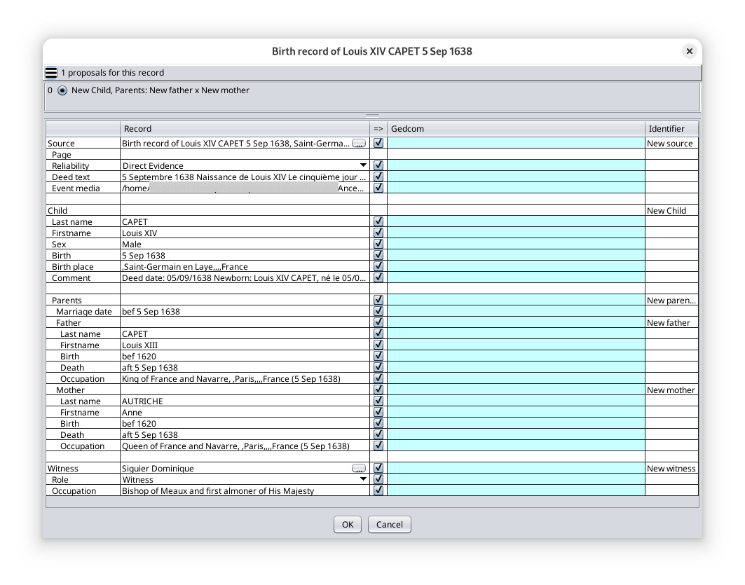Click the => column header
The width and height of the screenshot is (745, 585).
tap(378, 129)
